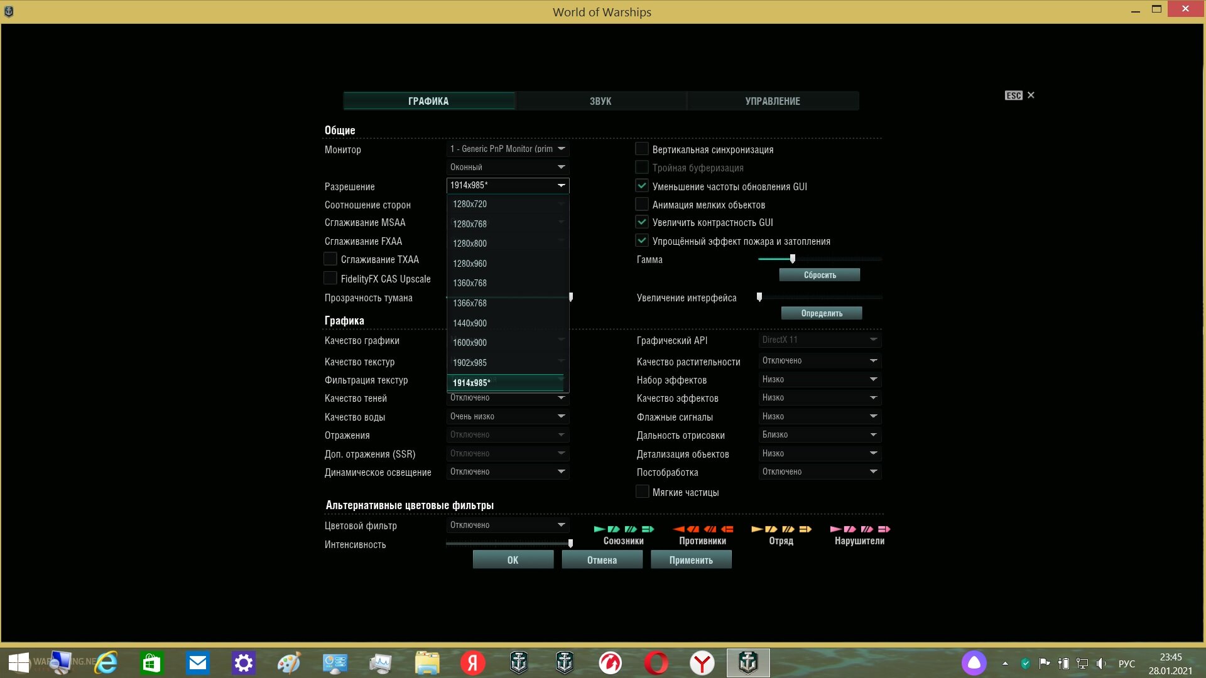Launch Internet Explorer from the taskbar

pyautogui.click(x=106, y=663)
